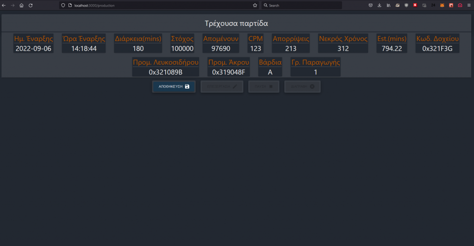The width and height of the screenshot is (474, 246).
Task: Click the Βάρδια shift value A
Action: 270,72
